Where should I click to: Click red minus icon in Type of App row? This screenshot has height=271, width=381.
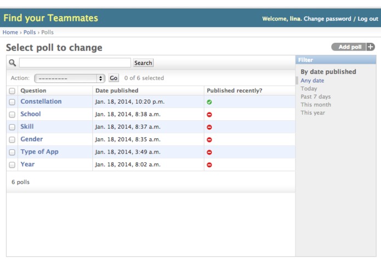pyautogui.click(x=209, y=153)
